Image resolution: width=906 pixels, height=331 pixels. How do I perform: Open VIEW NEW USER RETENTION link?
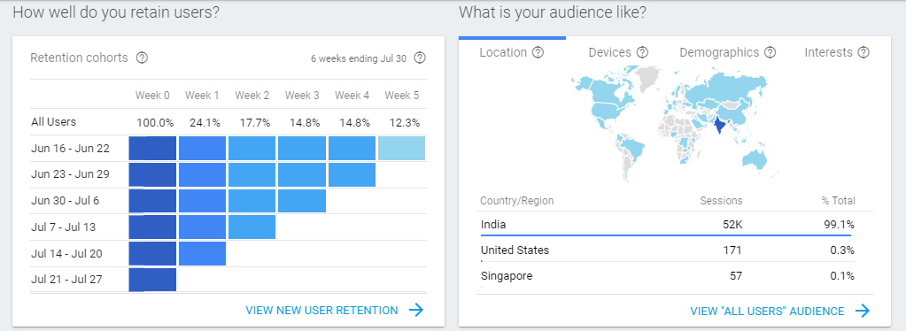[x=321, y=311]
